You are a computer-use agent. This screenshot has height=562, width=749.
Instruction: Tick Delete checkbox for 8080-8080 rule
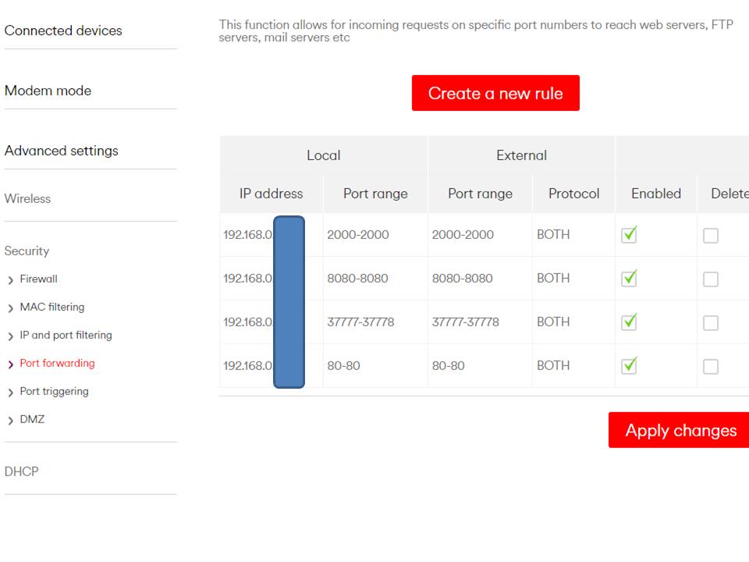click(710, 279)
